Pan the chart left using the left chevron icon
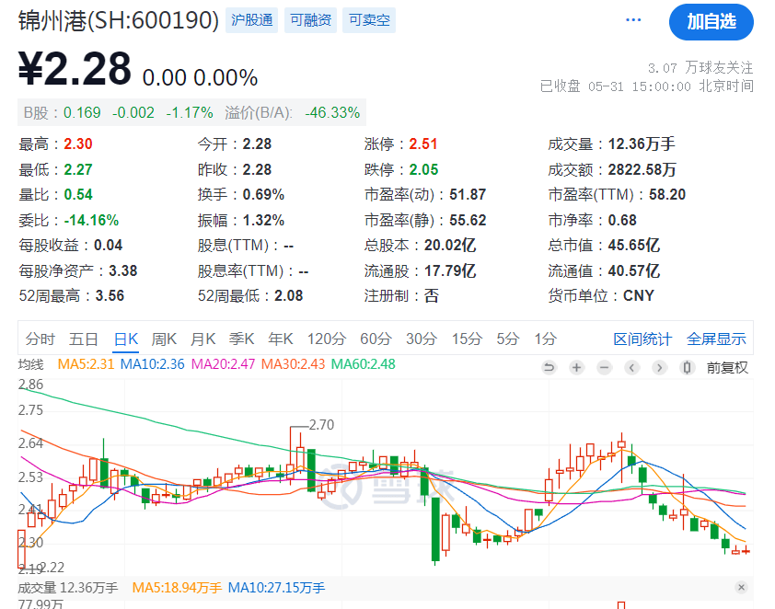 click(631, 367)
